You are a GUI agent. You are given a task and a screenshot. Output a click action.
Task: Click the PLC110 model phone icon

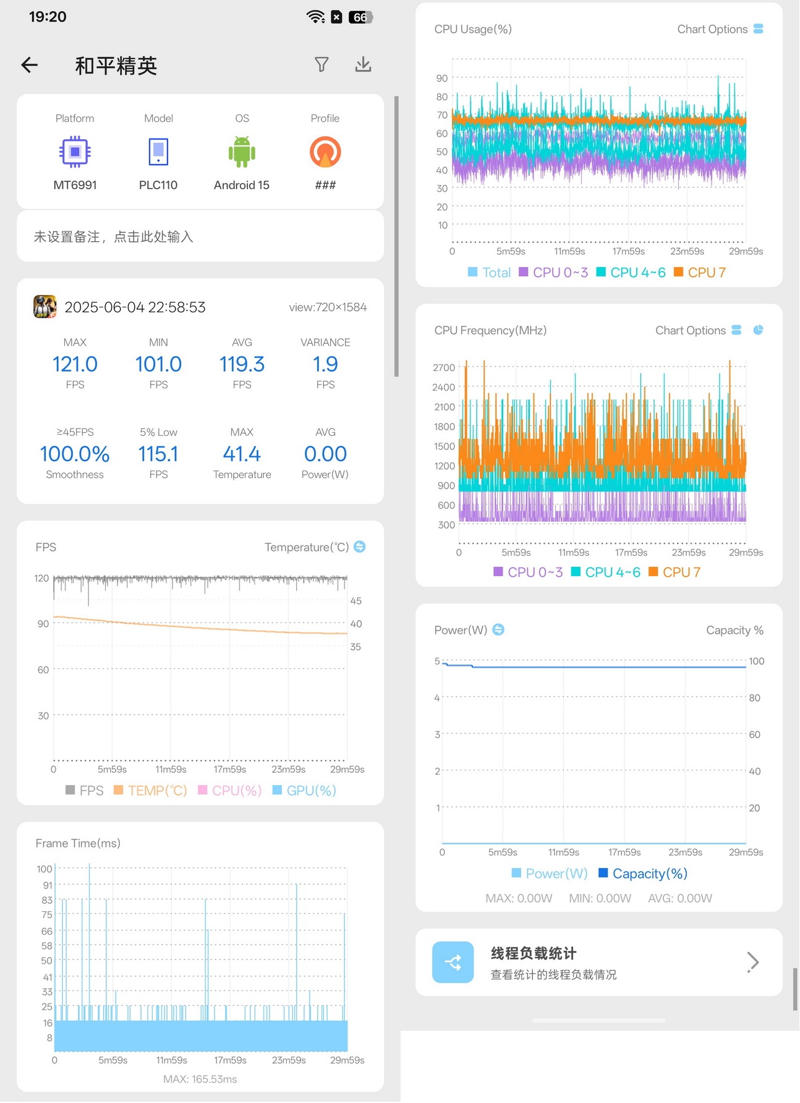pyautogui.click(x=158, y=151)
